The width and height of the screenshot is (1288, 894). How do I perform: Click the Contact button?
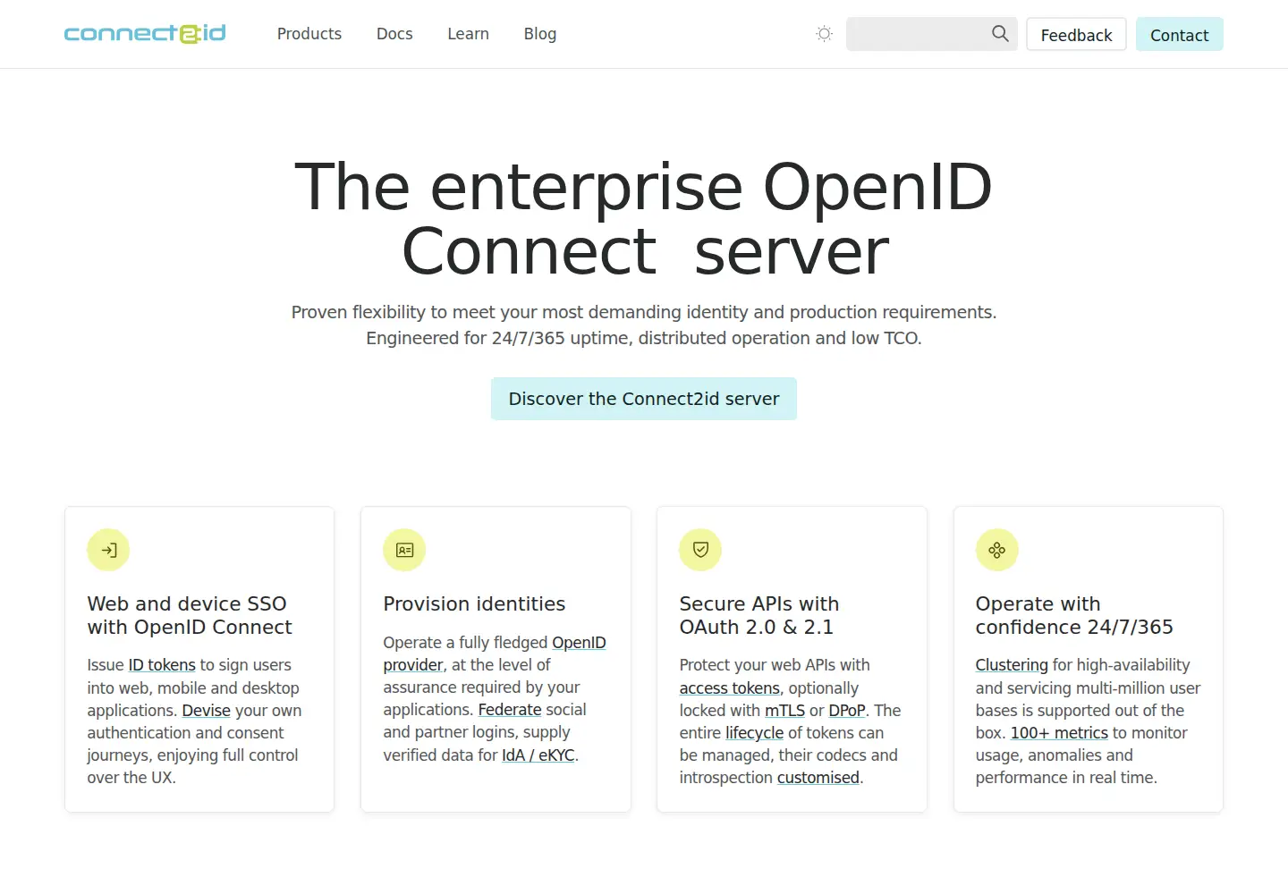[x=1179, y=35]
